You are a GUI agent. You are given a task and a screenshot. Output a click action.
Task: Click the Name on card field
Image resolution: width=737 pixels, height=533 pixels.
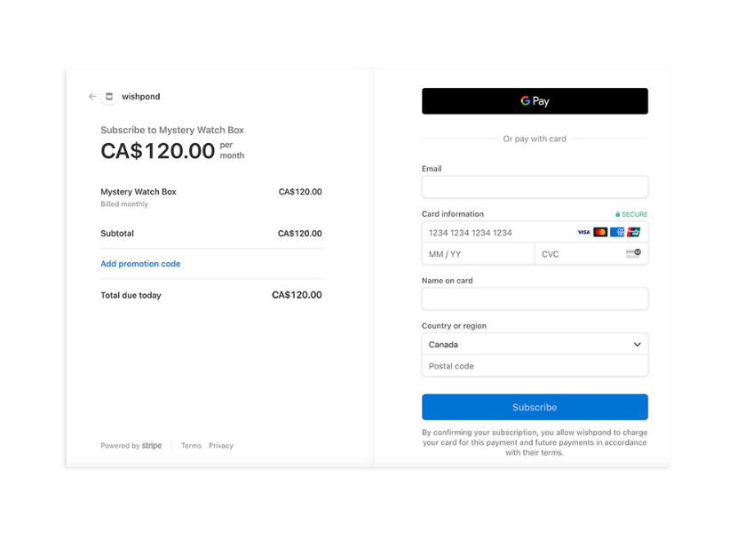click(x=535, y=299)
